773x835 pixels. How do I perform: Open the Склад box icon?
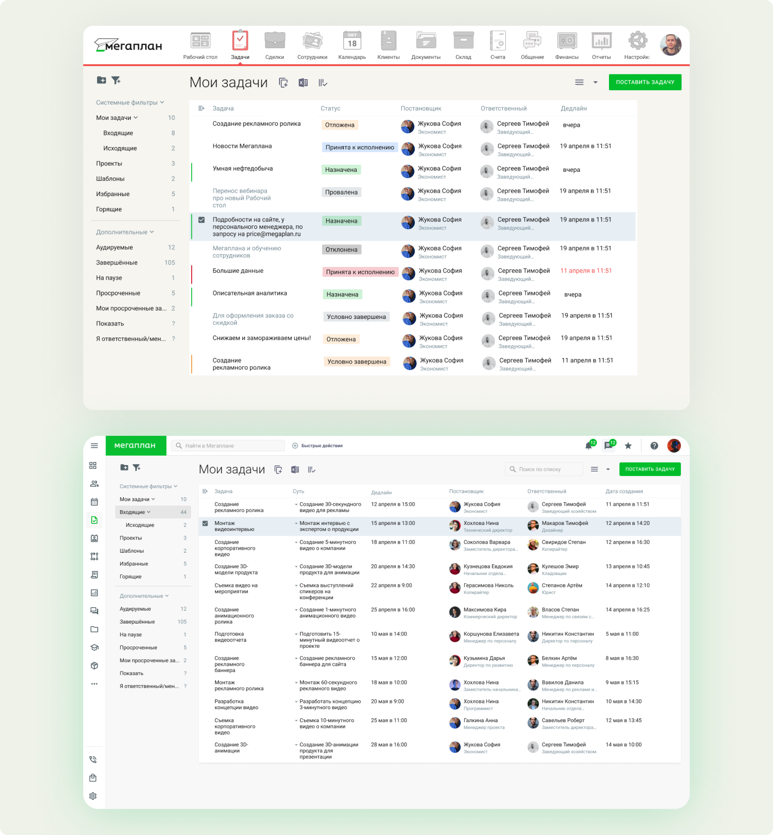(463, 42)
